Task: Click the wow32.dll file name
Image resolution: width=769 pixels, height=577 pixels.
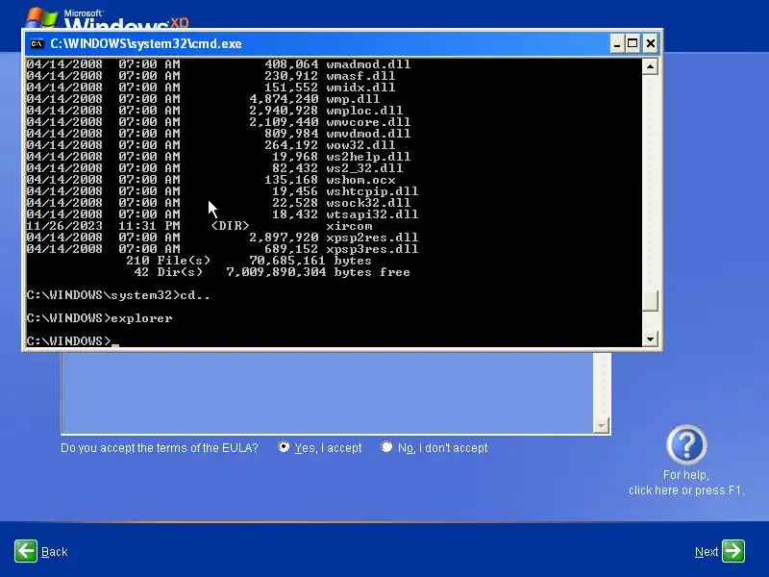Action: [x=360, y=145]
